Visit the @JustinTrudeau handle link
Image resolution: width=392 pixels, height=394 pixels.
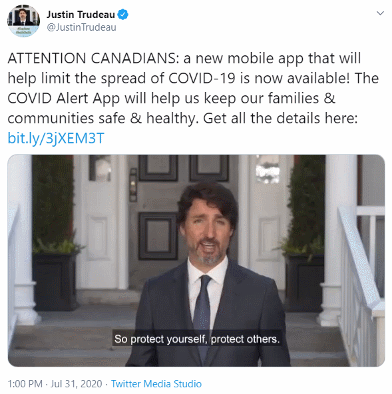pos(81,27)
